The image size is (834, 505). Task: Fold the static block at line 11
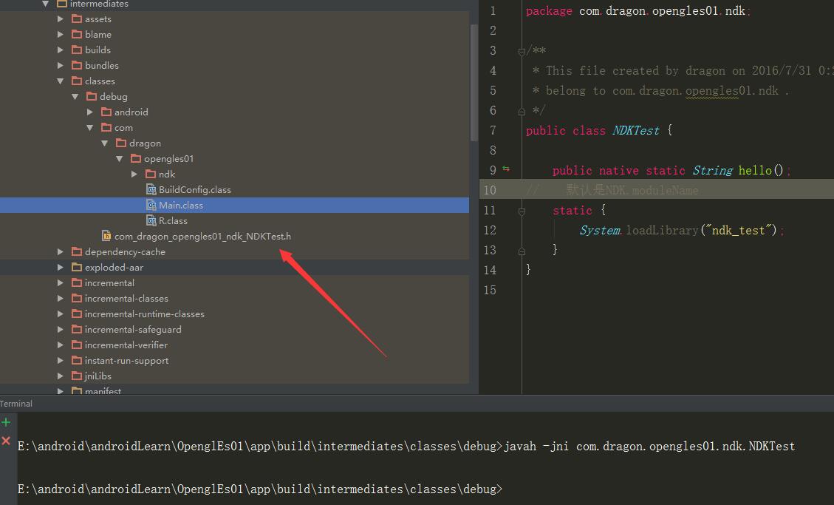coord(522,211)
